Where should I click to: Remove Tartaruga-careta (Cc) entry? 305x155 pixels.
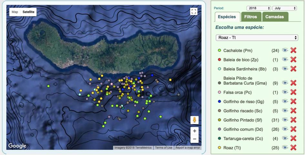coord(293,139)
